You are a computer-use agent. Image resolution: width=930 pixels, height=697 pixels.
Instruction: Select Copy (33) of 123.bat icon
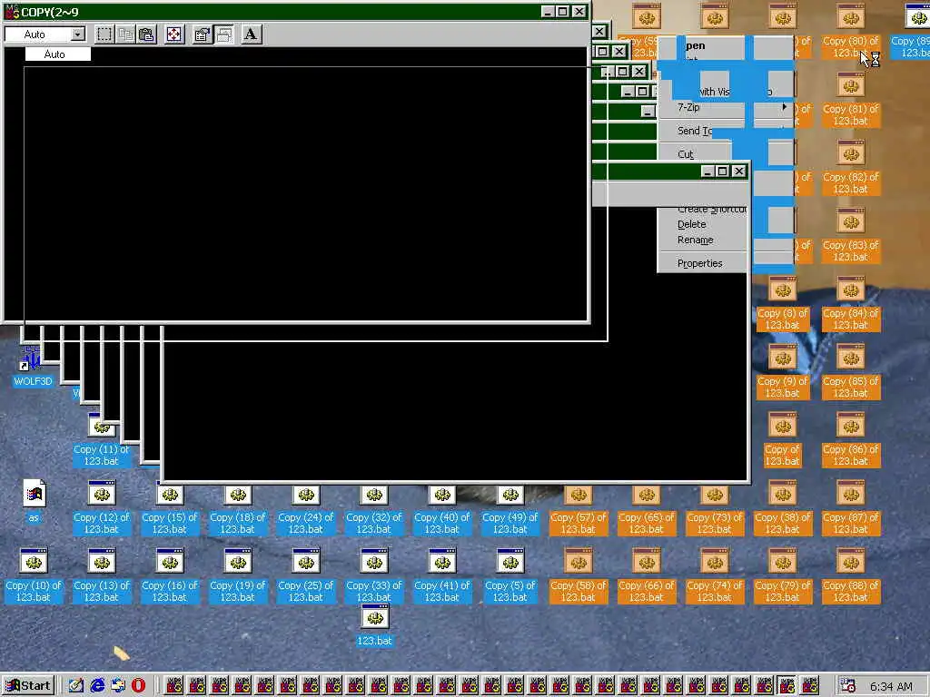(374, 576)
